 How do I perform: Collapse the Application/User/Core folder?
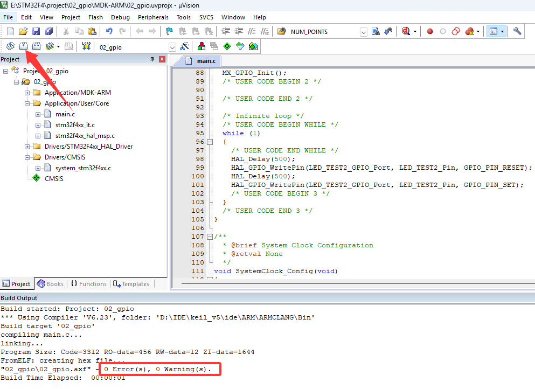[x=27, y=103]
